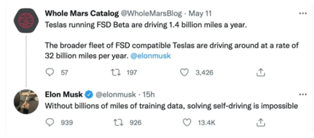Screen dimensions: 314x138
Task: Share Elon Musk's tweet
Action: coord(261,123)
